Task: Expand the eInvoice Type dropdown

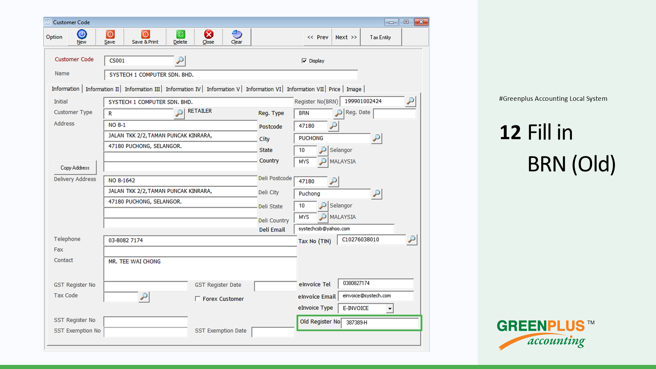Action: (389, 308)
